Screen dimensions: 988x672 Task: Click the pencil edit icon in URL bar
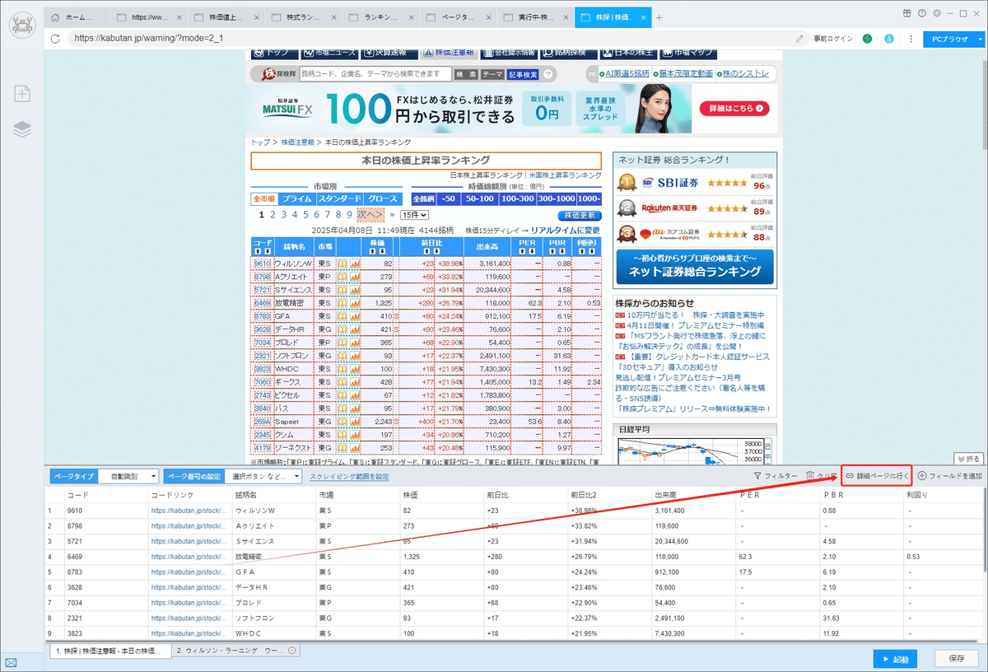799,38
